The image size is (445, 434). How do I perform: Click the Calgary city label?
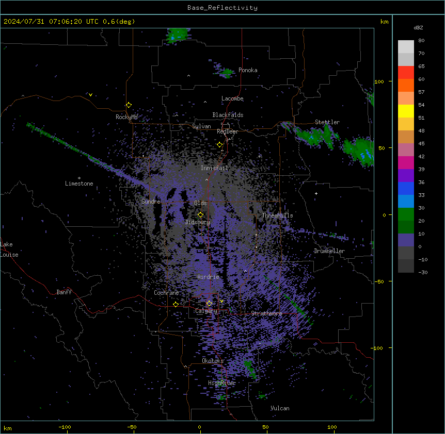tap(206, 311)
